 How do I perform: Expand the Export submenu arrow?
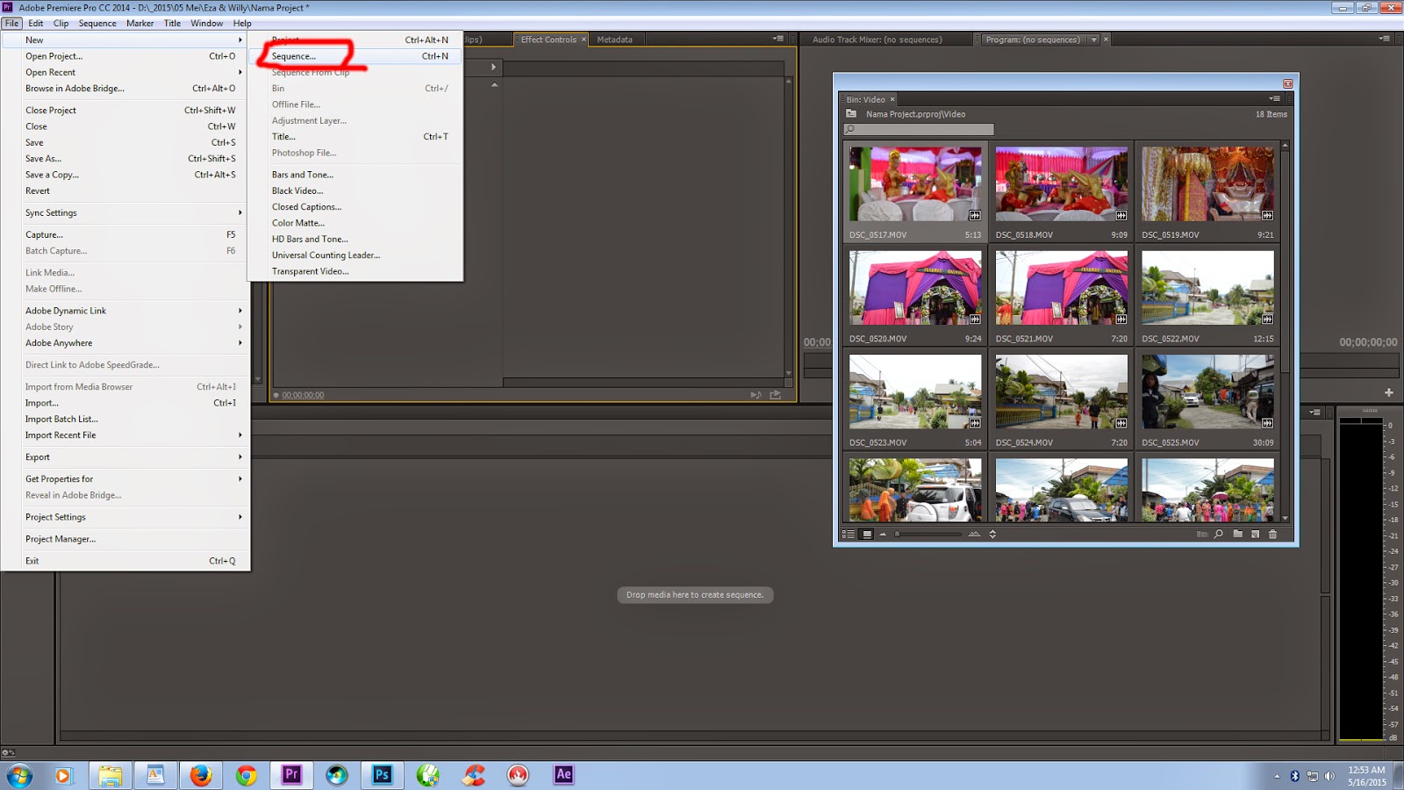[240, 457]
